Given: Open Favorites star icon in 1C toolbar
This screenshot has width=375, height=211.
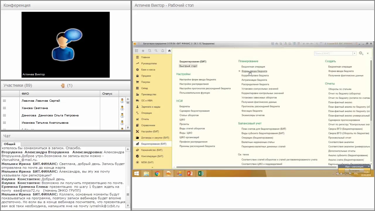Looking at the screenshot, I should 143,51.
